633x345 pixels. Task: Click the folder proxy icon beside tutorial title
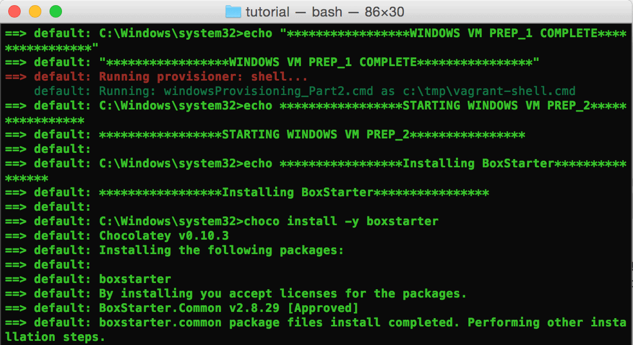(x=233, y=11)
